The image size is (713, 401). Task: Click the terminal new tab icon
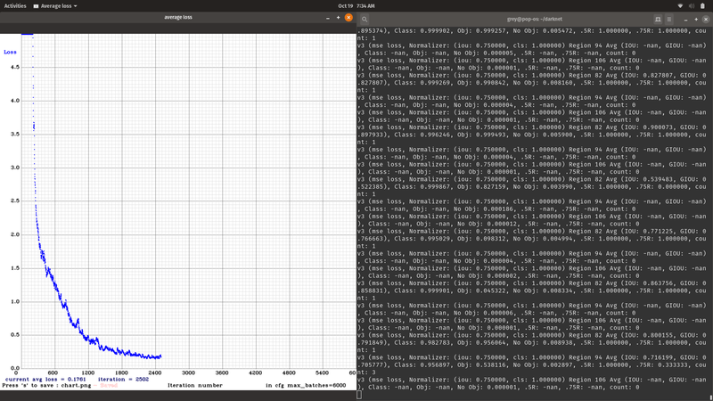click(658, 19)
